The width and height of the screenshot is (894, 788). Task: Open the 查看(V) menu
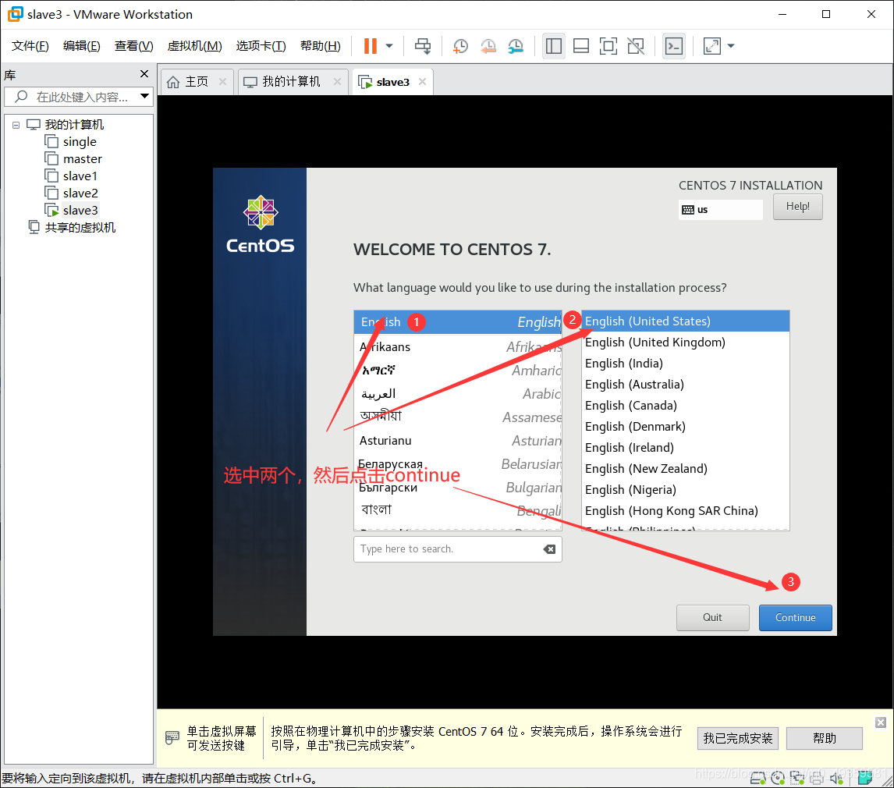coord(134,45)
